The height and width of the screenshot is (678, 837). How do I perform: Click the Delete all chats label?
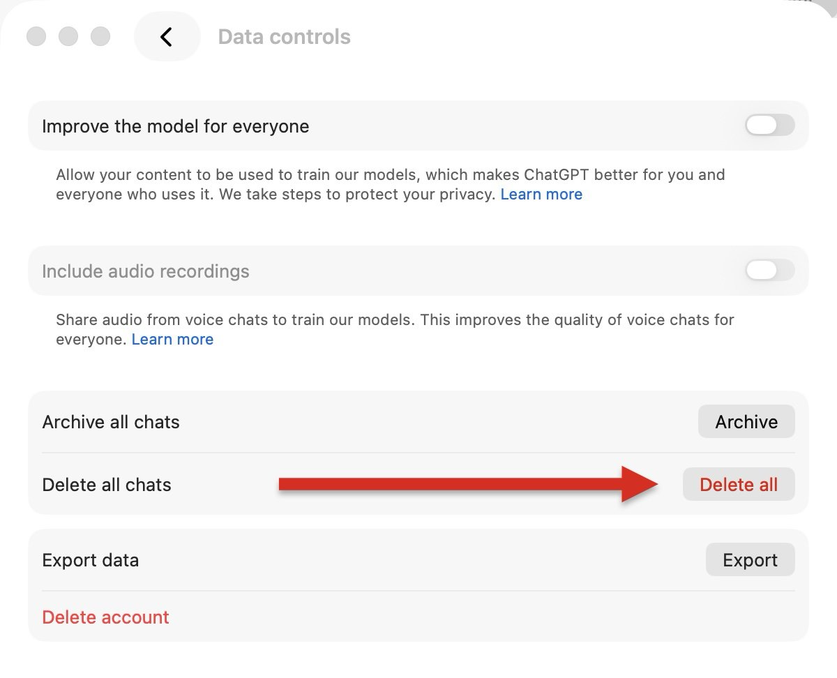(x=107, y=485)
